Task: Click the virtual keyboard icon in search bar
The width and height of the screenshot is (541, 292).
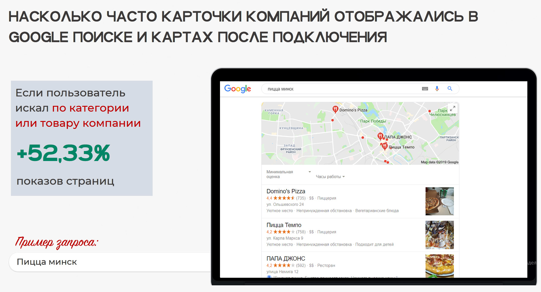Action: click(x=425, y=89)
